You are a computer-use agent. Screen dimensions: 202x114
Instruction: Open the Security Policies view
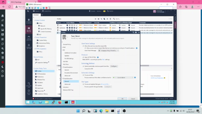click(x=29, y=30)
